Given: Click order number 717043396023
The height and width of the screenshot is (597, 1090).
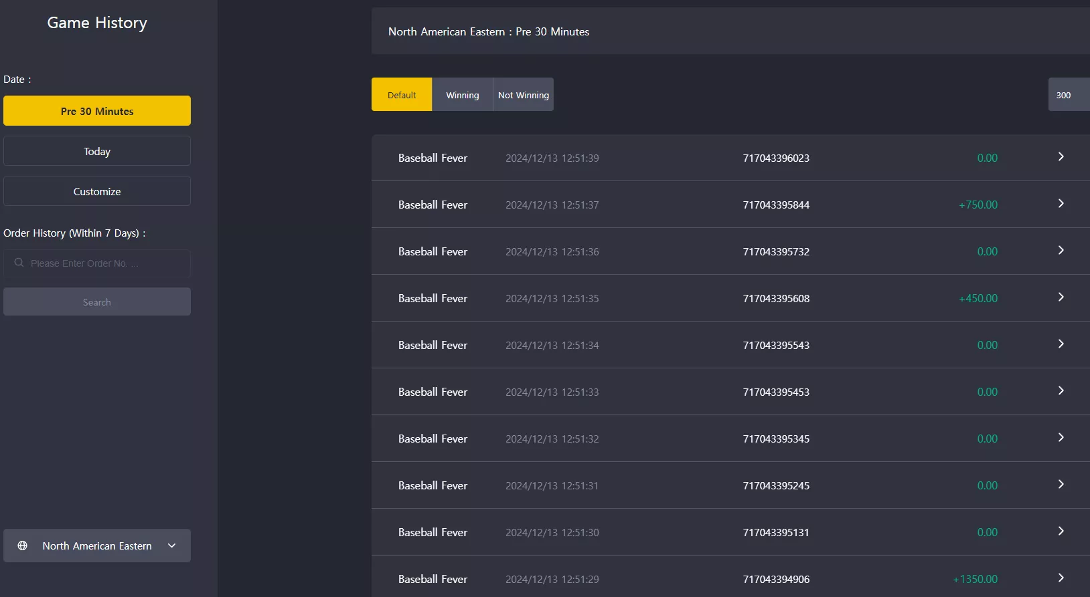Looking at the screenshot, I should click(x=776, y=158).
